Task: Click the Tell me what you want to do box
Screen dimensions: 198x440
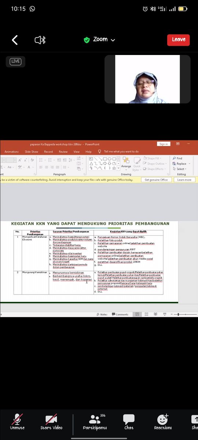Action: [x=118, y=151]
